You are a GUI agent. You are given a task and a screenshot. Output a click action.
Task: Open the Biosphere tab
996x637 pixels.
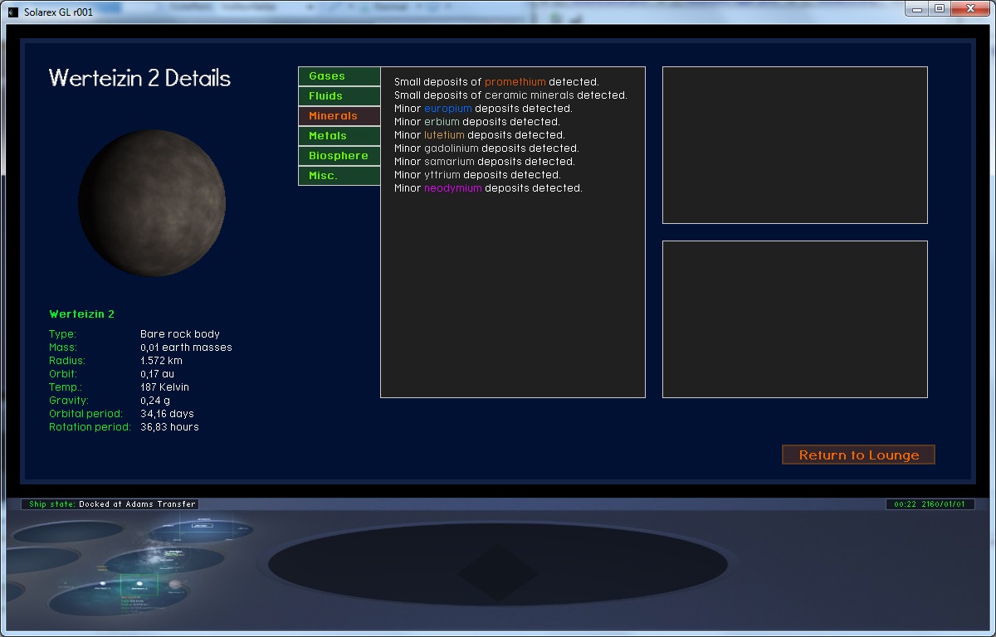(339, 156)
